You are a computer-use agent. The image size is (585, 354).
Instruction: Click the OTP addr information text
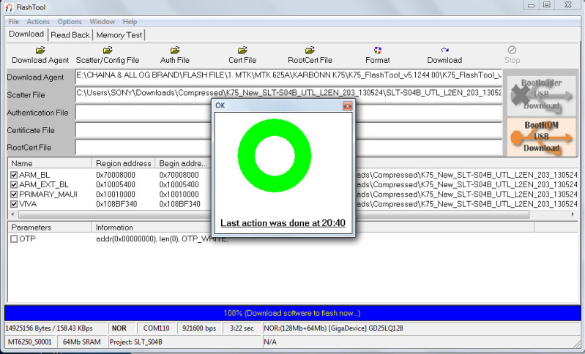(162, 239)
